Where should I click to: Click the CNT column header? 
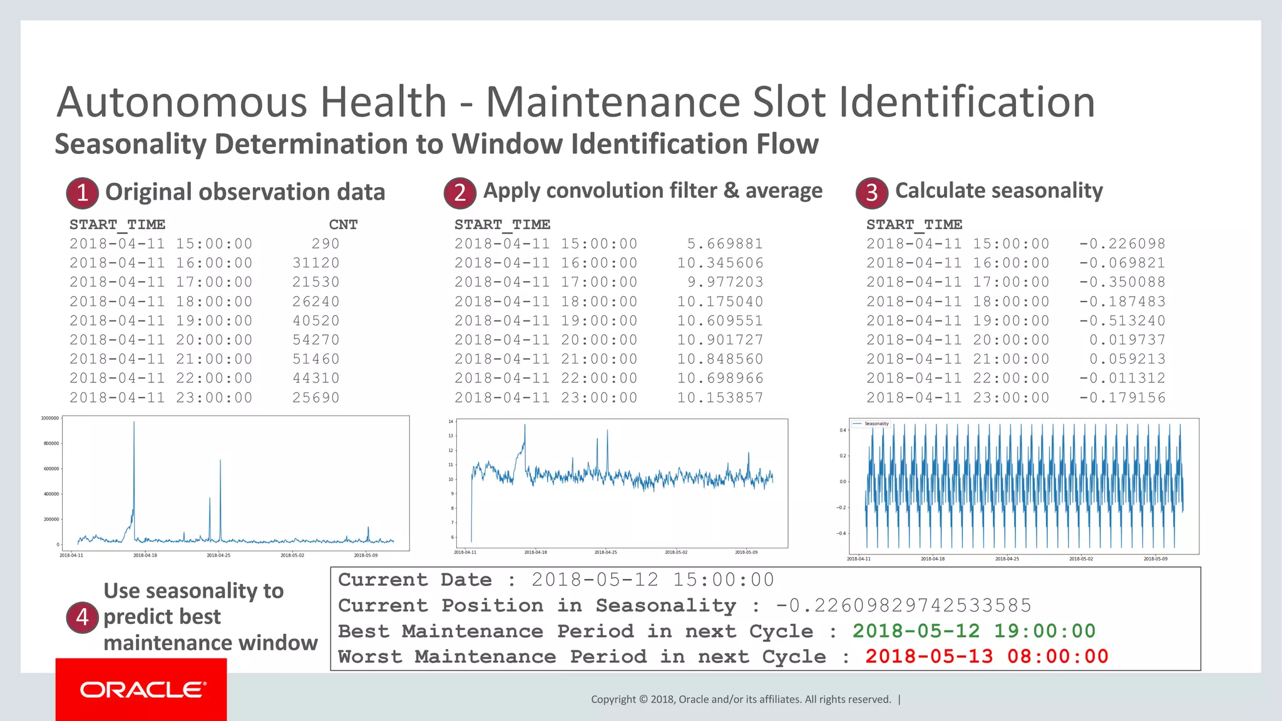click(343, 225)
